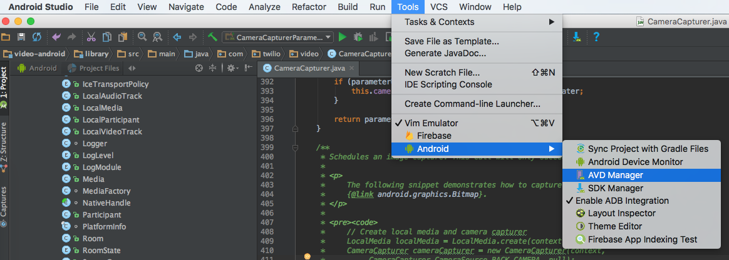Select RoomState enum in project tree

100,250
